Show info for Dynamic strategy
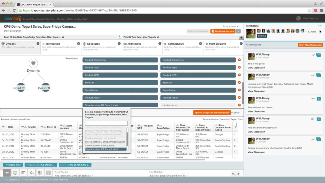This screenshot has width=325, height=183. pos(38,44)
